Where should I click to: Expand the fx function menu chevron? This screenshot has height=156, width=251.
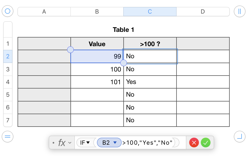(x=70, y=143)
